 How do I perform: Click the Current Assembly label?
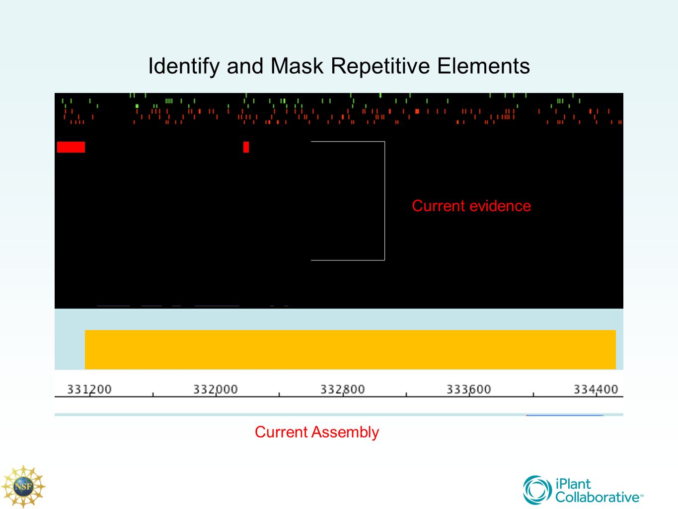tap(317, 432)
